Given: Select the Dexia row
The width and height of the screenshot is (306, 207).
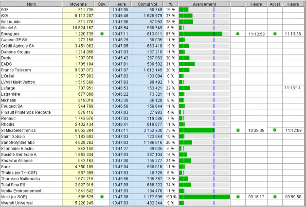Looking at the screenshot, I should point(6,58).
